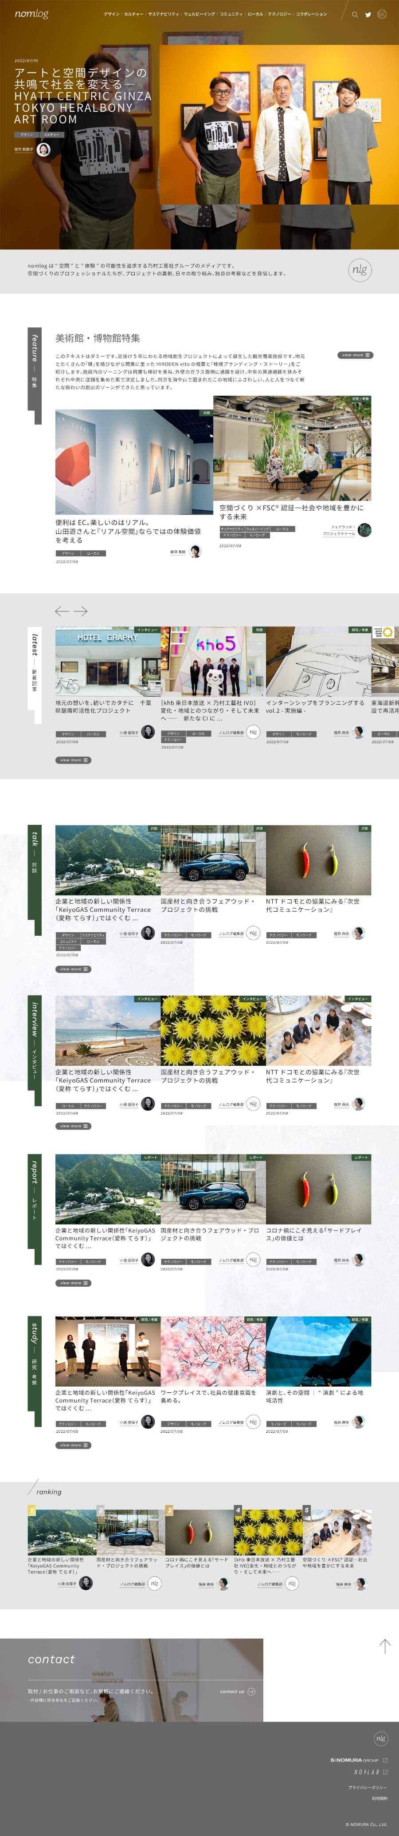Image resolution: width=399 pixels, height=1836 pixels.
Task: Open the HOTEL GRAPHY article thumbnail
Action: 108,662
